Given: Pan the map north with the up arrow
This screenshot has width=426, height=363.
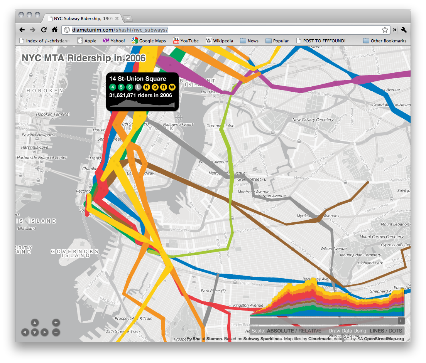Looking at the screenshot, I should coord(34,323).
